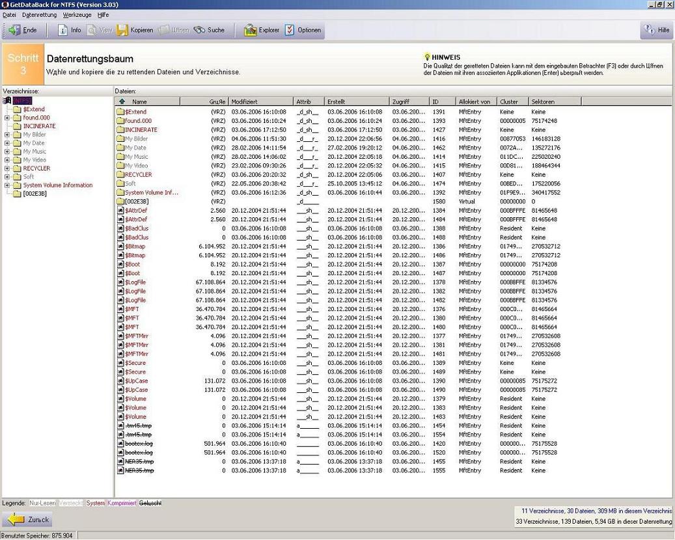Open the Info toolbar item
675x540 pixels.
coord(70,30)
